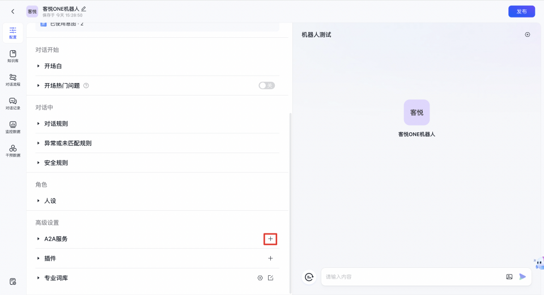The image size is (544, 295).
Task: Edit the robot name with pencil icon
Action: click(84, 8)
